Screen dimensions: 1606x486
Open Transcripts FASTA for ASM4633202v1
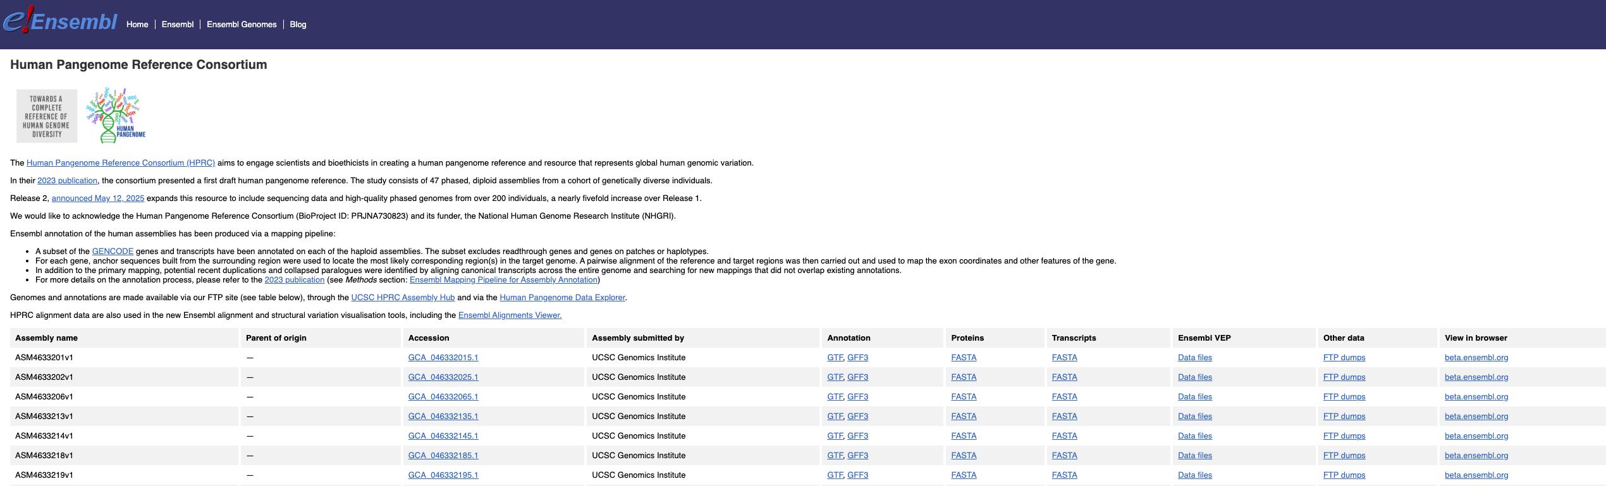point(1064,377)
